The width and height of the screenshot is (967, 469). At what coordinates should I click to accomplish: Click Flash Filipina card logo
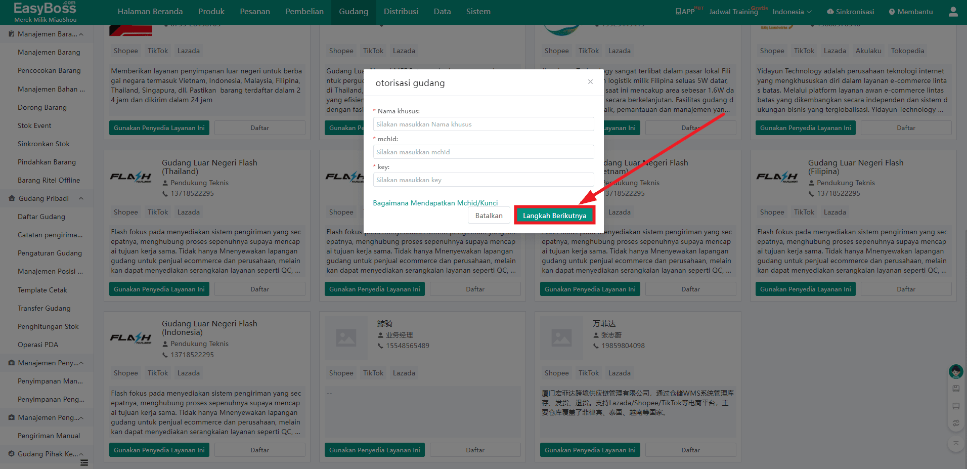[777, 177]
